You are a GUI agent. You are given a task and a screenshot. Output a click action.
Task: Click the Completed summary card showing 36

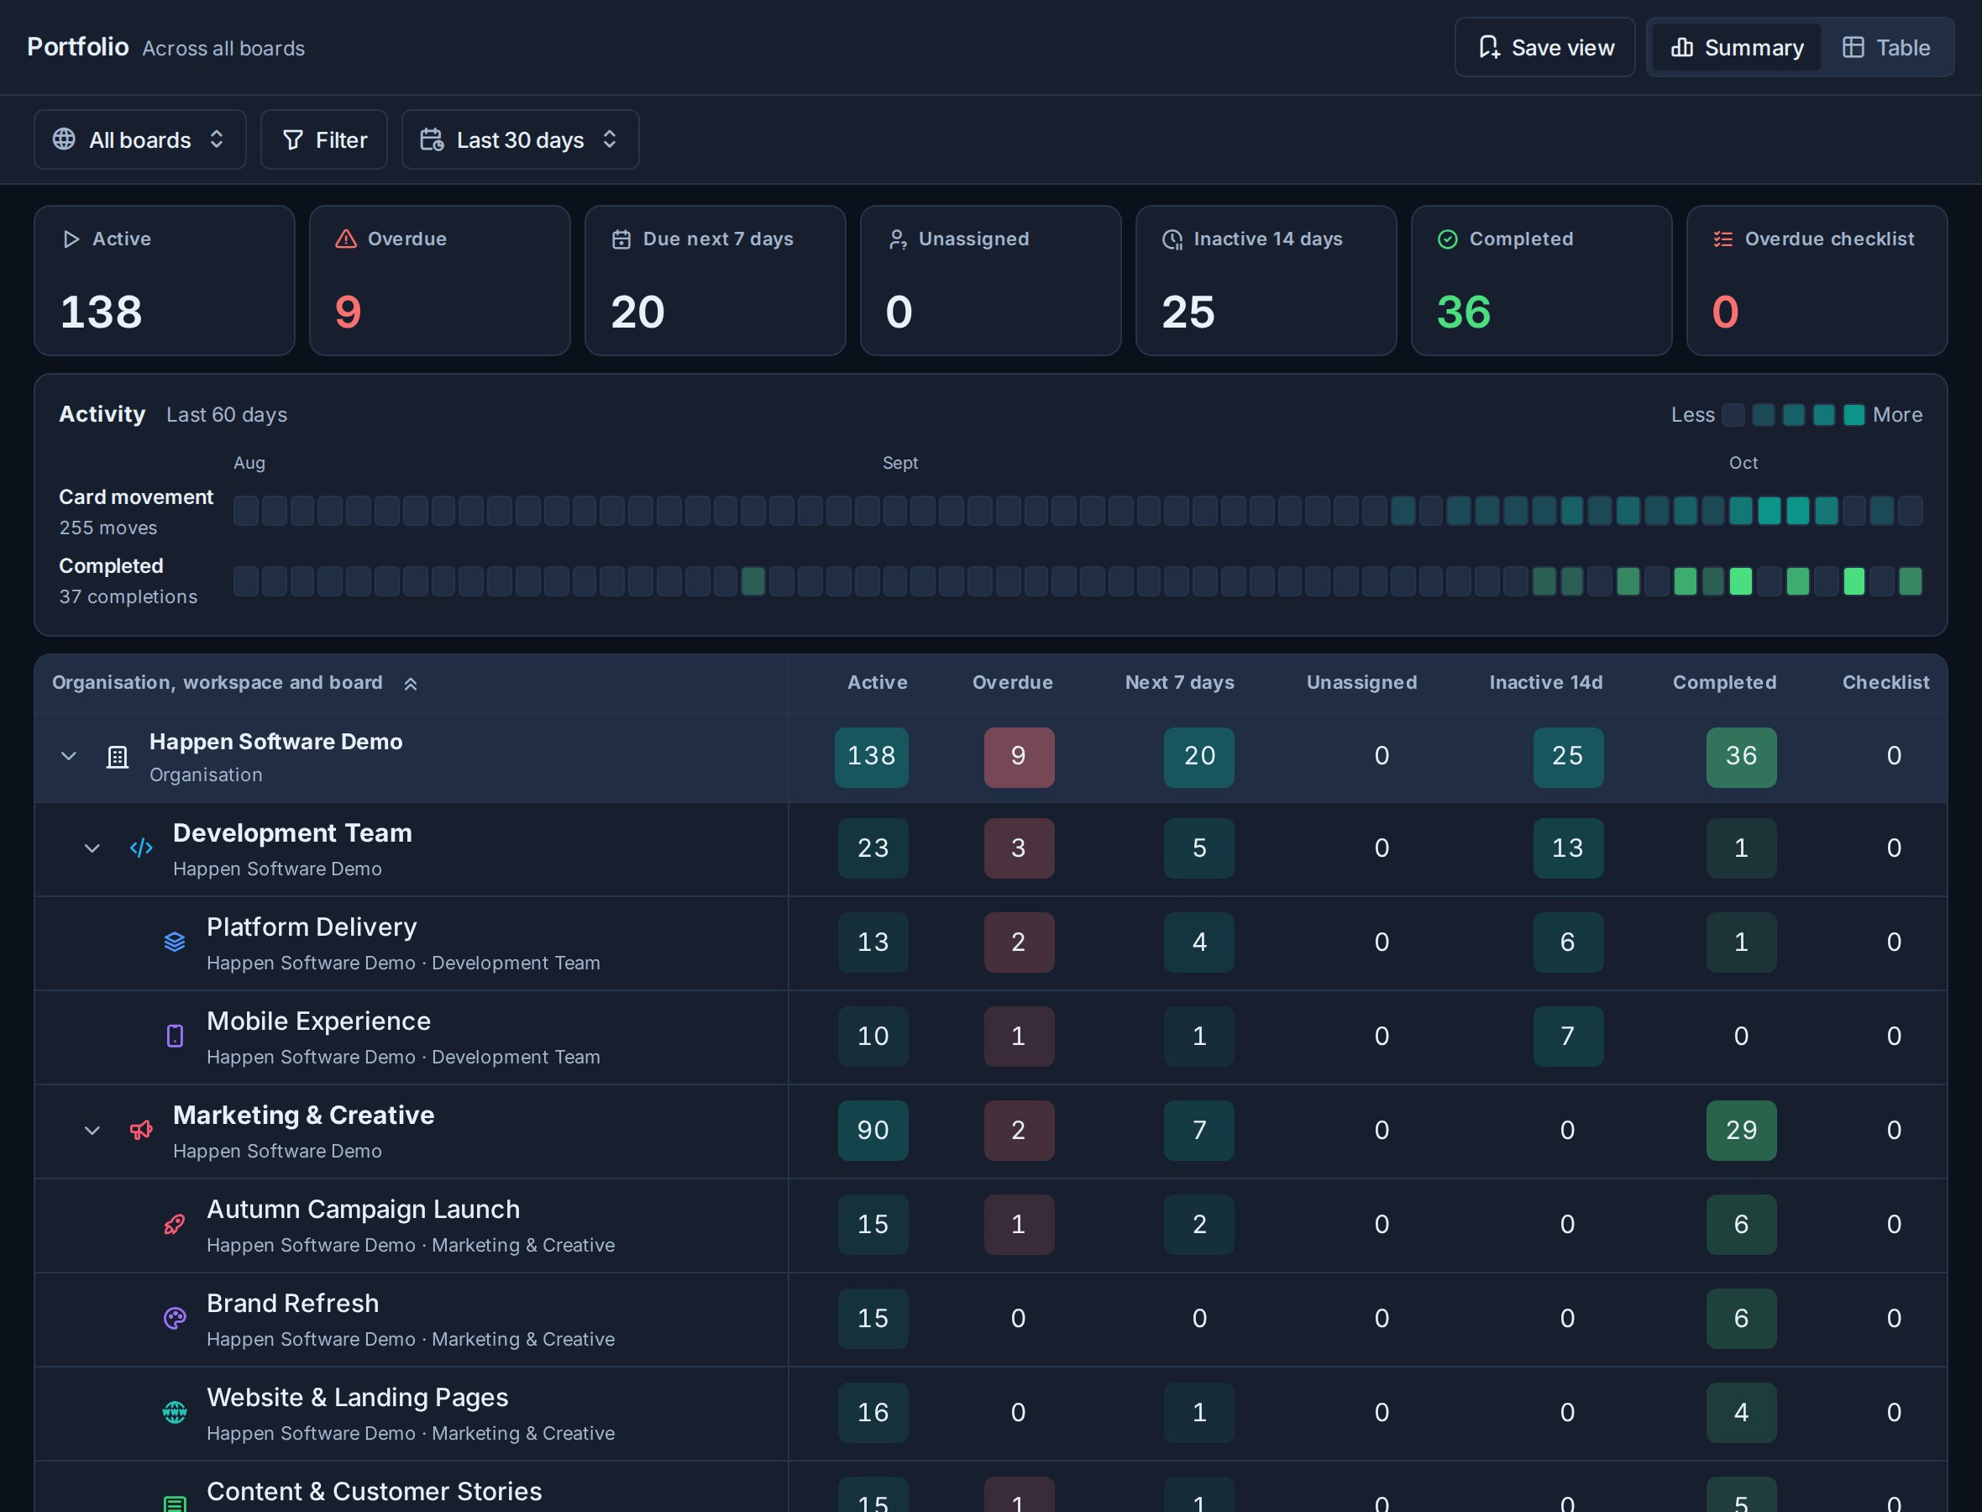(x=1541, y=281)
